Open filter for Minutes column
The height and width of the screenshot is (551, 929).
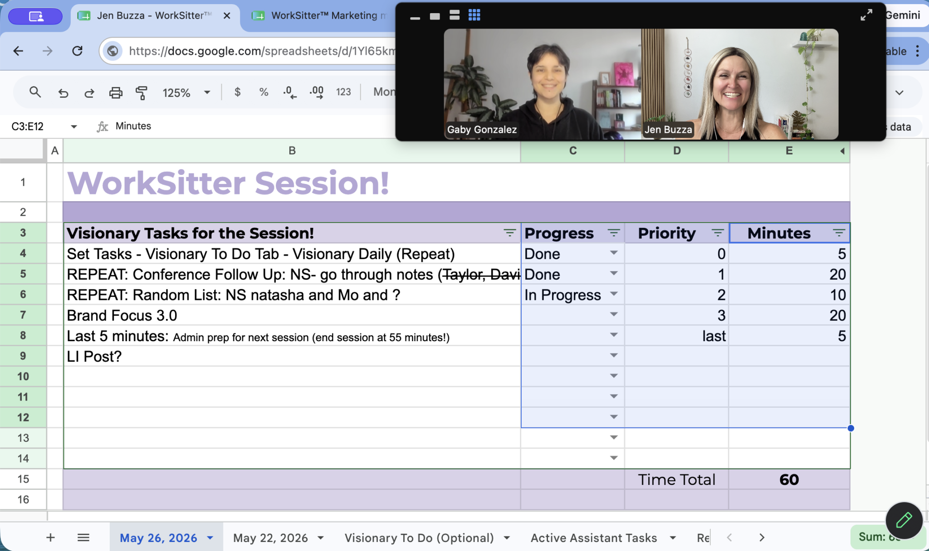coord(839,233)
